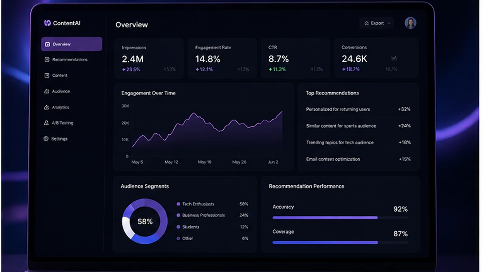Click the Overview sidebar icon
The width and height of the screenshot is (484, 272).
point(47,44)
